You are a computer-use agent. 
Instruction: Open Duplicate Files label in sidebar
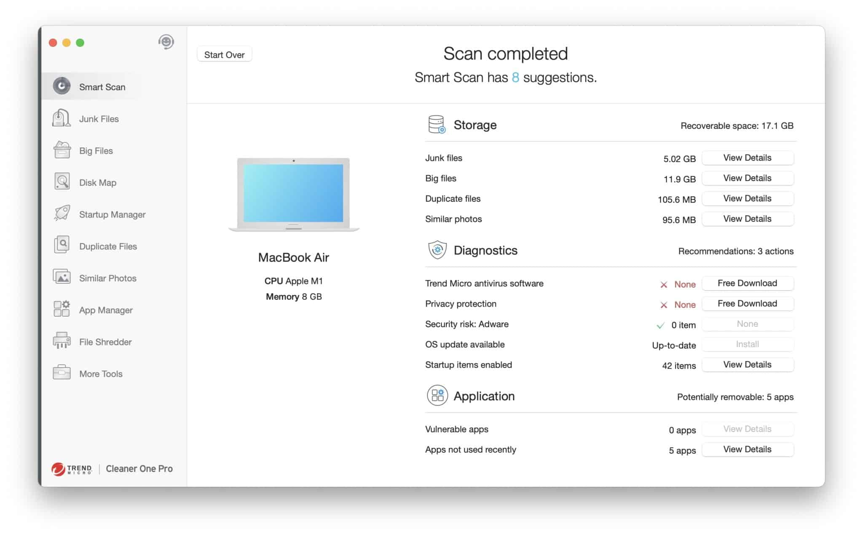108,246
